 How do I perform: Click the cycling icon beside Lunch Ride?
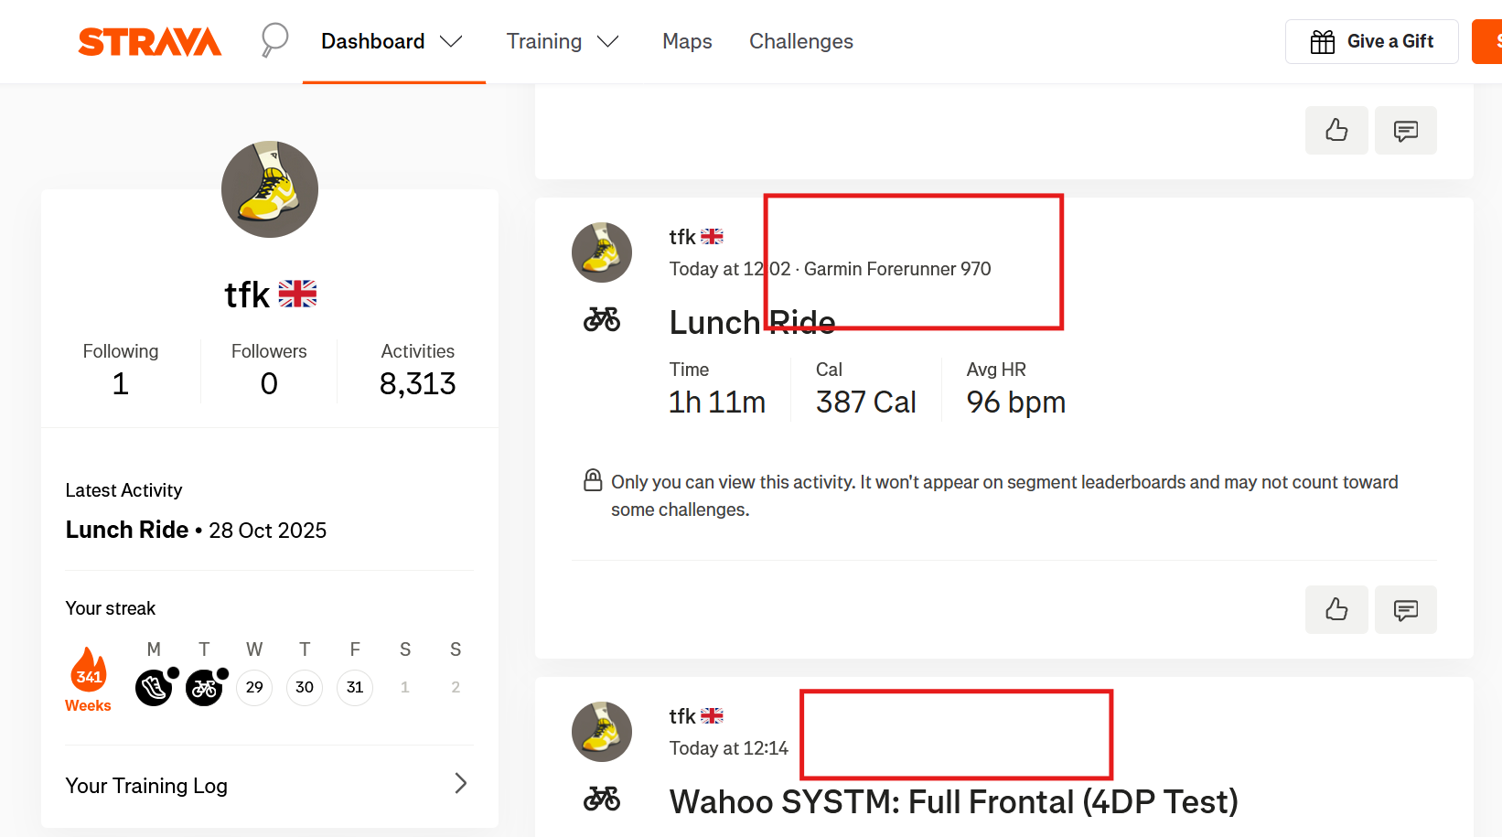(601, 320)
